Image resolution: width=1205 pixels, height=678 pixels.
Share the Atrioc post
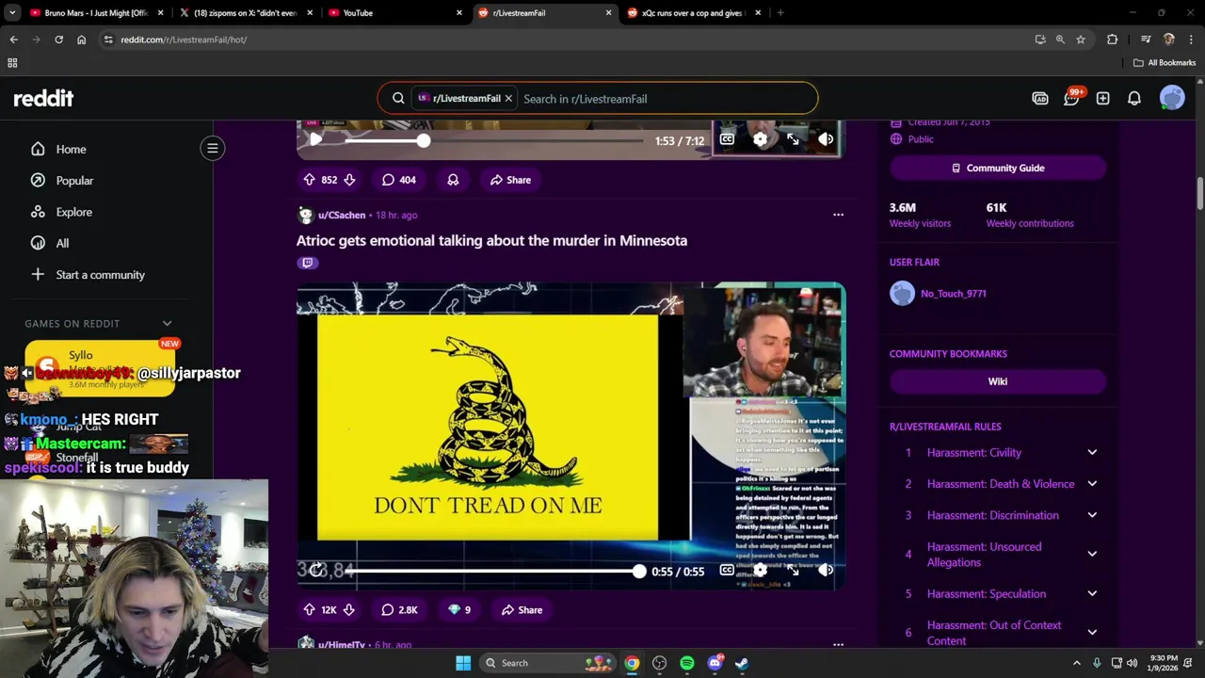pos(522,610)
